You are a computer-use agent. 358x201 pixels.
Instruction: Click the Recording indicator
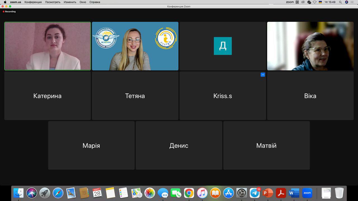(x=9, y=12)
